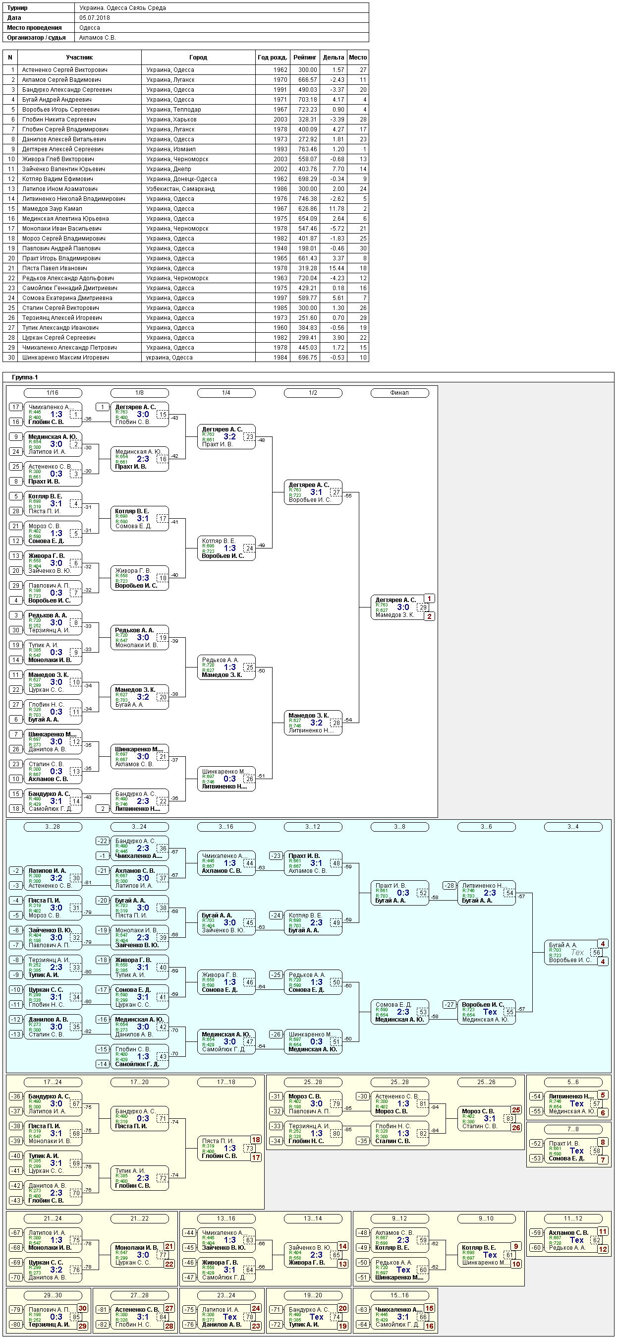The height and width of the screenshot is (1339, 617).
Task: Select the 1/16 round label
Action: pos(53,393)
